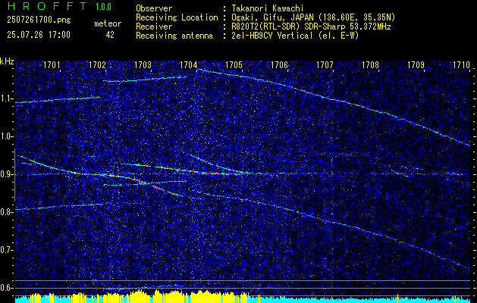Click the Ogaki, Gifu, JAPAN coordinates text
This screenshot has width=477, height=303.
pos(313,17)
